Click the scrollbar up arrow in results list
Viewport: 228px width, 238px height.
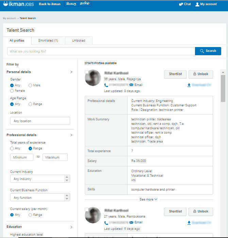(x=223, y=72)
